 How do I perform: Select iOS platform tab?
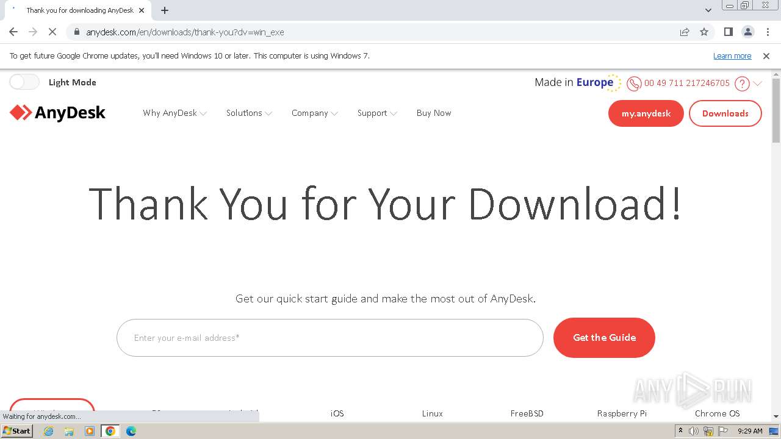click(x=337, y=413)
